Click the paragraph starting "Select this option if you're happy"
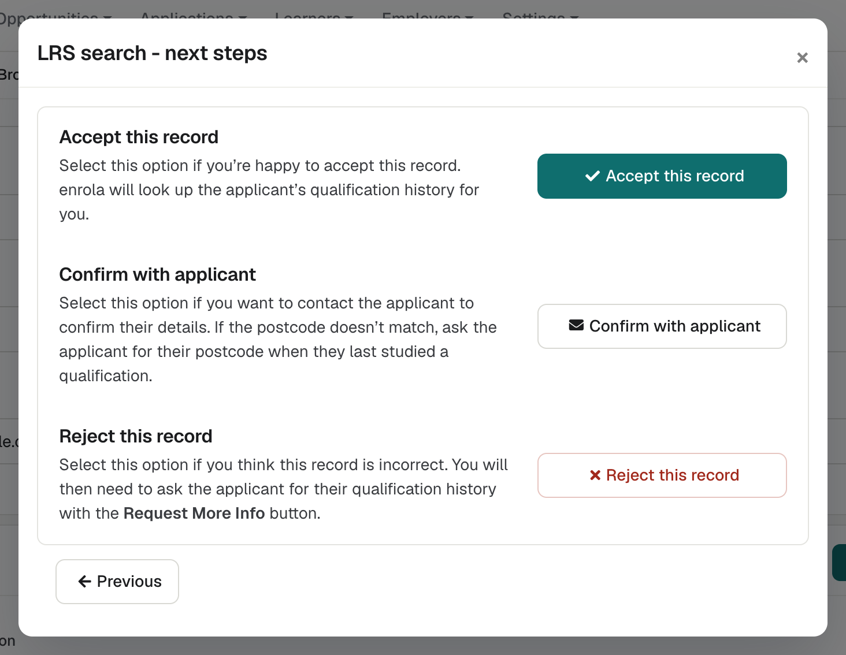 pos(269,190)
